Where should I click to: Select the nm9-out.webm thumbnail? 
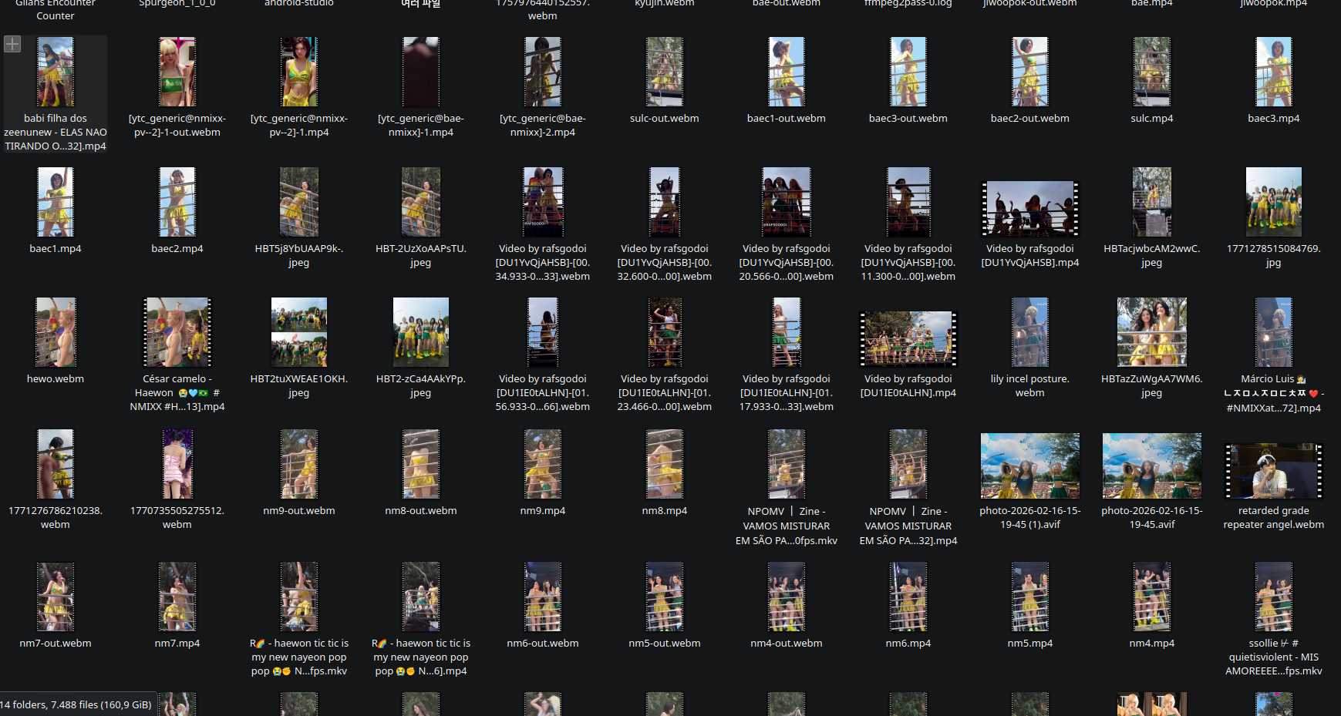click(299, 464)
